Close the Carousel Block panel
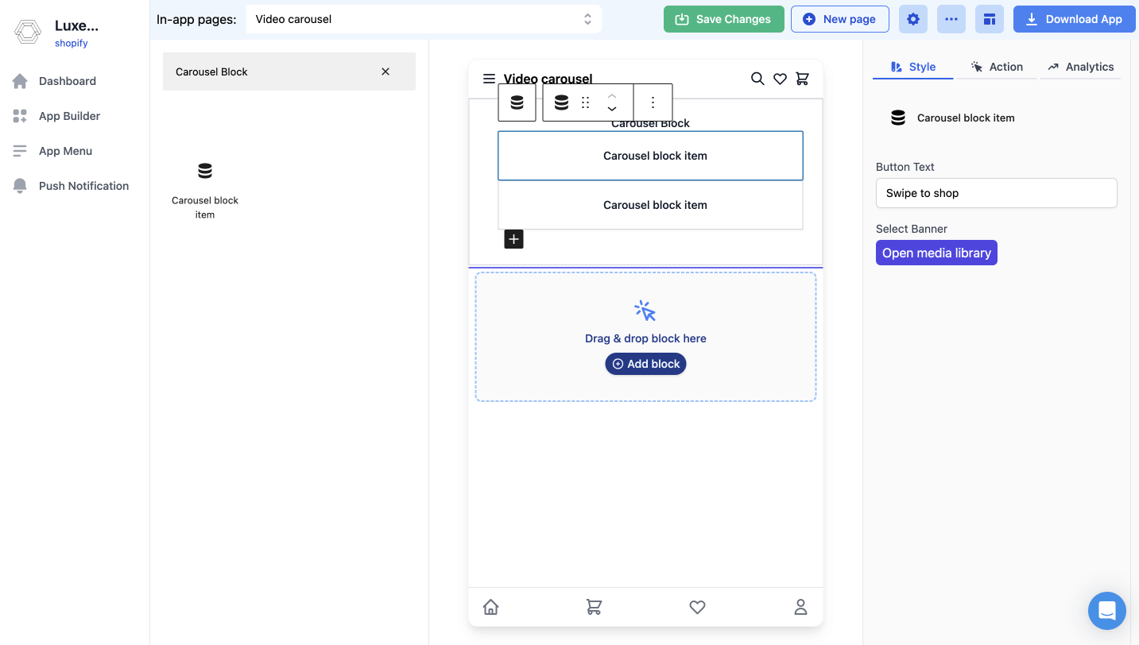Screen dimensions: 1139x645 click(x=385, y=71)
